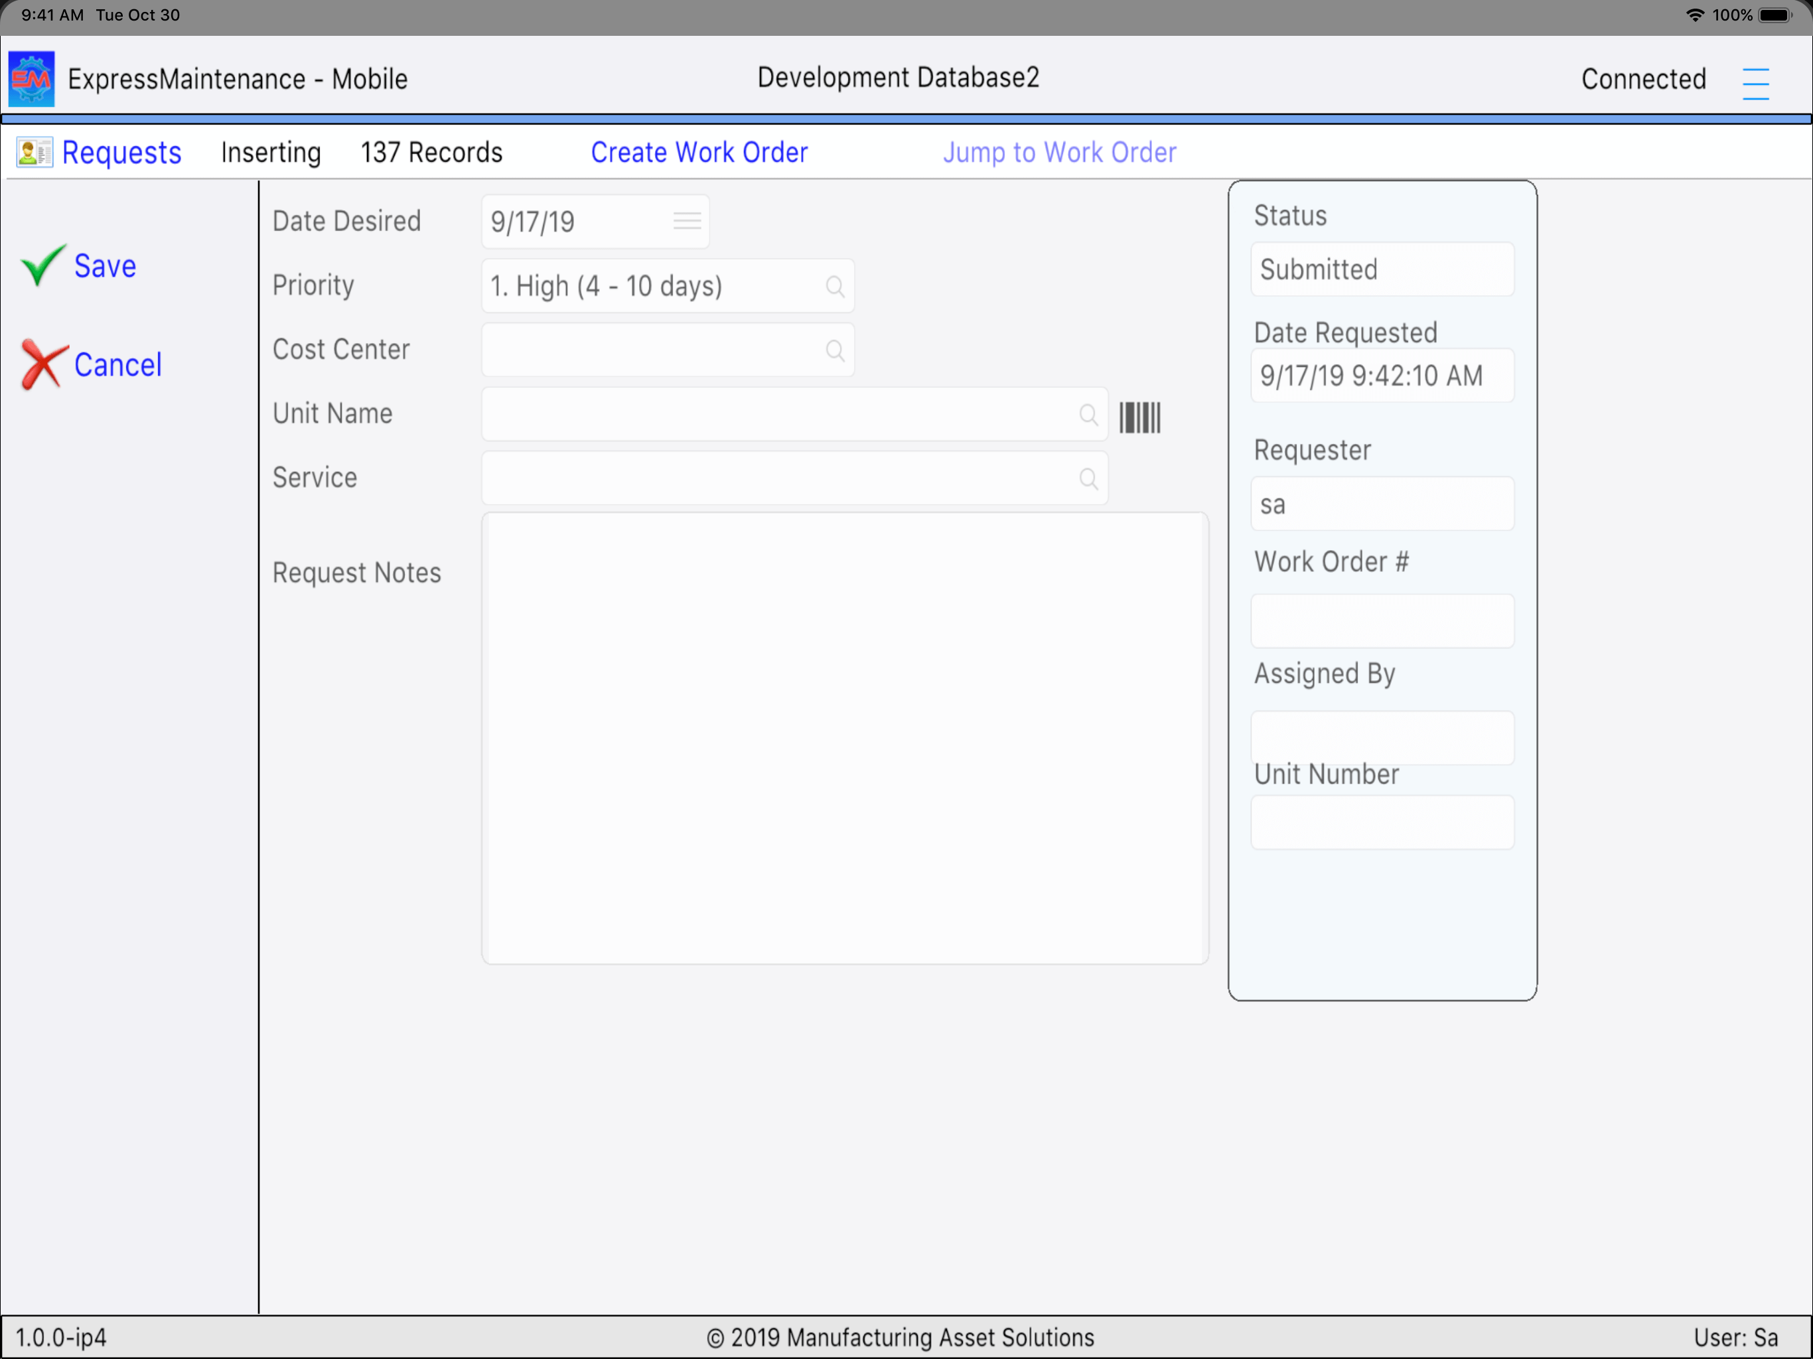
Task: Click the empty Service field
Action: pyautogui.click(x=794, y=478)
